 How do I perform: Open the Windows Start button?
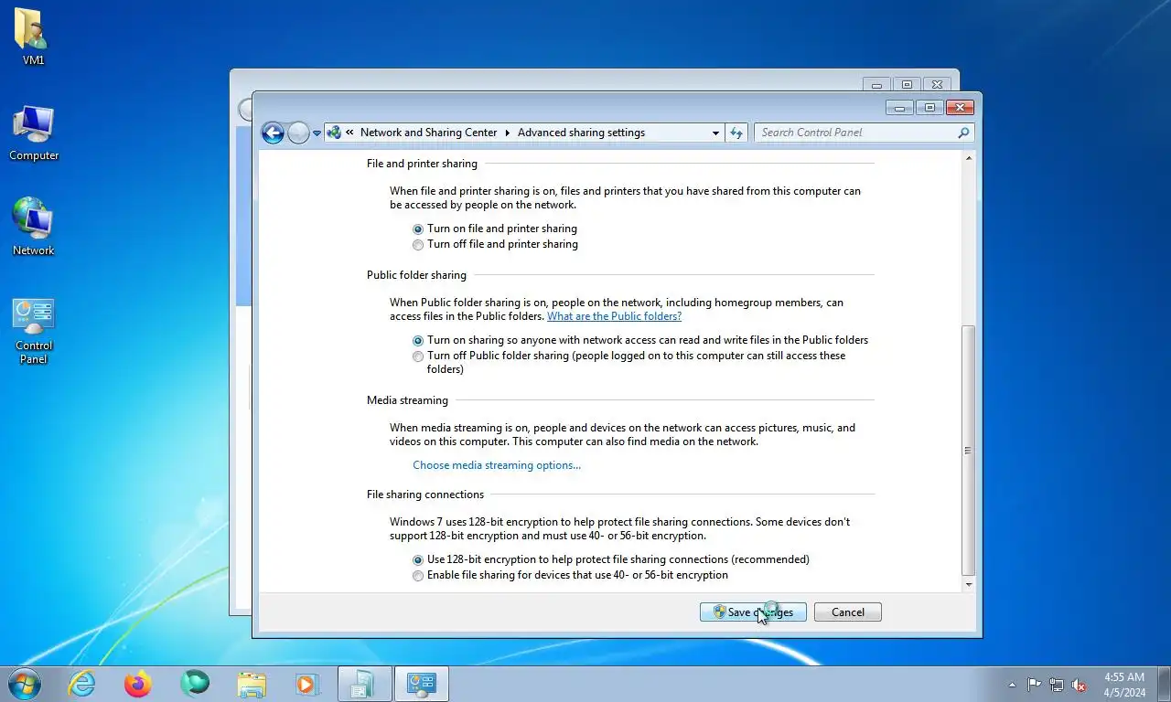(x=24, y=684)
